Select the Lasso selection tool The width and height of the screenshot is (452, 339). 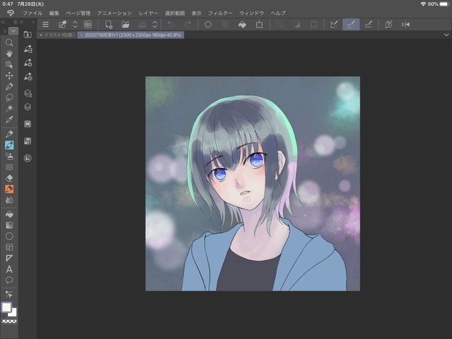coord(9,98)
